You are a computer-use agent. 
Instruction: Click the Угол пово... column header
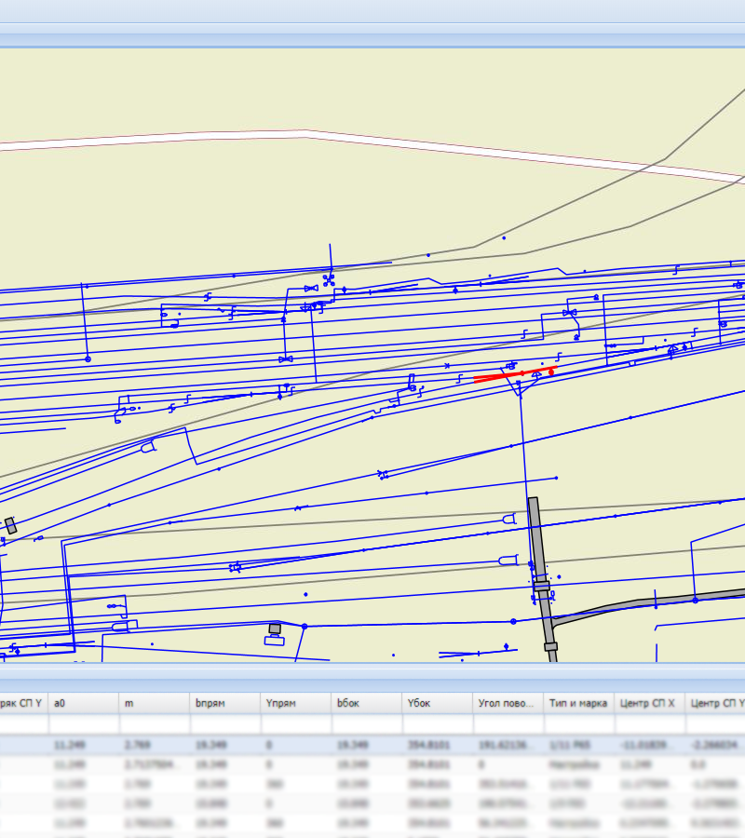point(508,703)
